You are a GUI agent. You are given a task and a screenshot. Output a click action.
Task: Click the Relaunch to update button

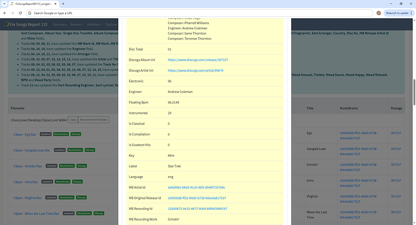pyautogui.click(x=399, y=13)
